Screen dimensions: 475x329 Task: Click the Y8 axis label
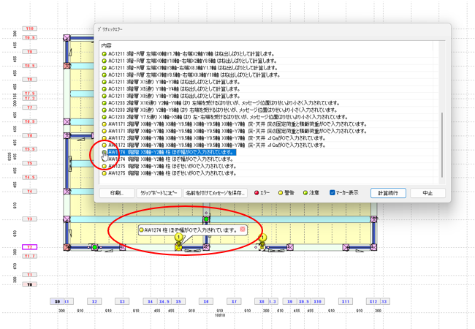tap(30, 80)
